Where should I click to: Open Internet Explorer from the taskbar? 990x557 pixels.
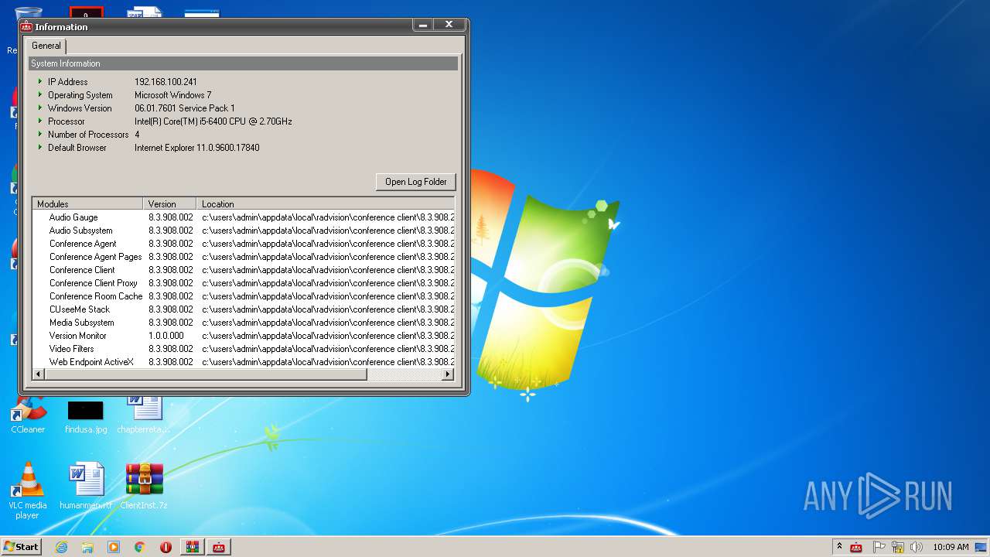[x=61, y=547]
